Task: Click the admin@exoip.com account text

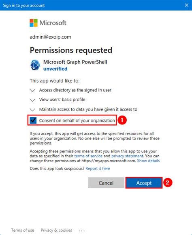Action: click(50, 37)
